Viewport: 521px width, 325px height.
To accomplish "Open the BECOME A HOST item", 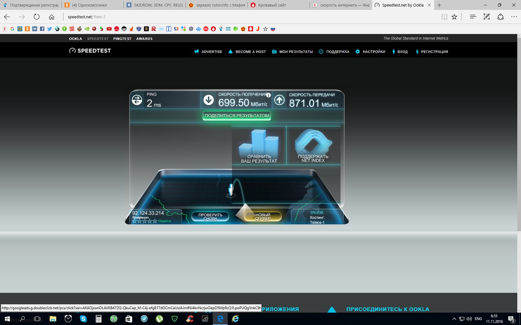I will (247, 52).
